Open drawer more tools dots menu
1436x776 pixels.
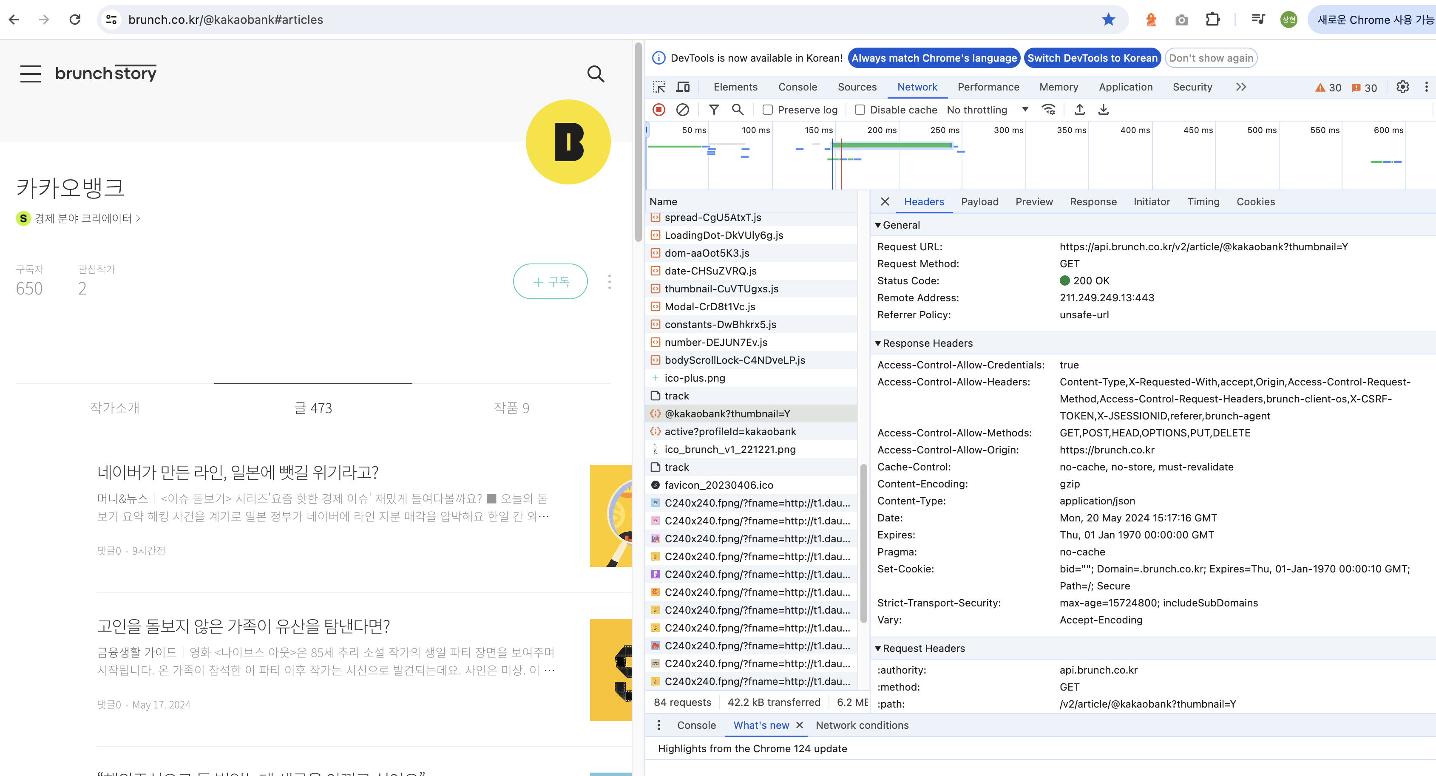(658, 725)
